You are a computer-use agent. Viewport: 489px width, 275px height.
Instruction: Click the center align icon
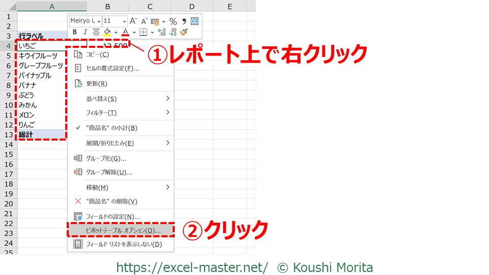(x=96, y=32)
